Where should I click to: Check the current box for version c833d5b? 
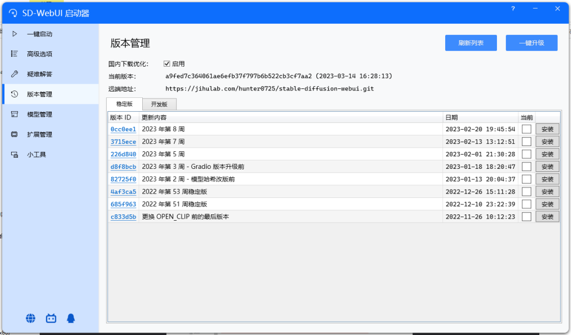coord(527,216)
